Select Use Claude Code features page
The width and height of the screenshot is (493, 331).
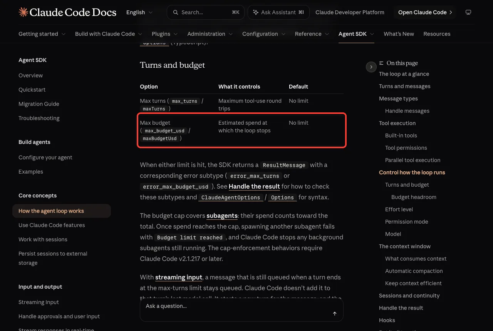pyautogui.click(x=52, y=225)
